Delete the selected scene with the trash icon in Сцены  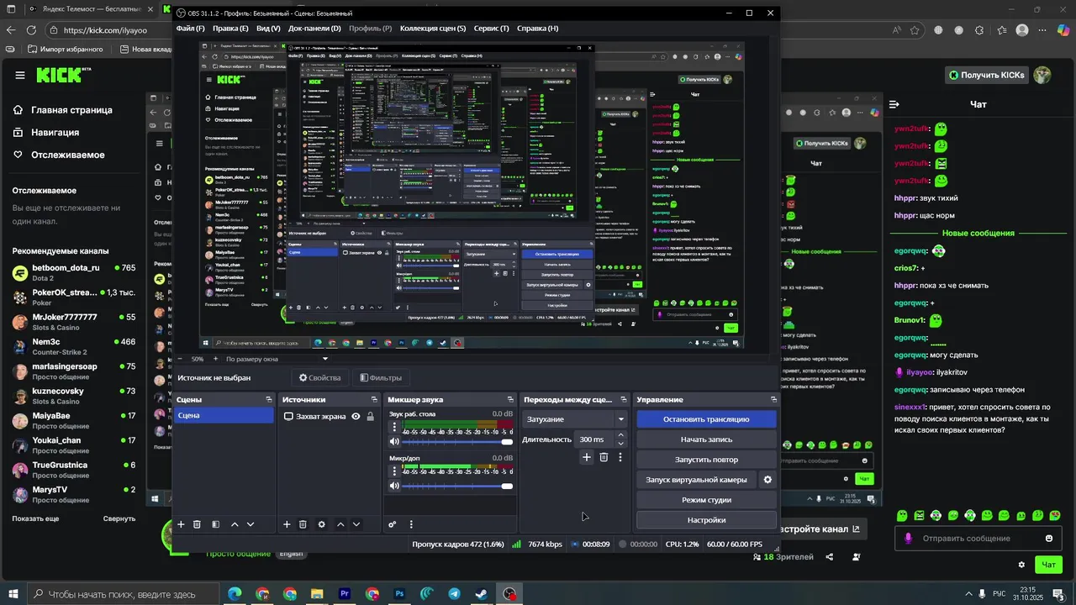(x=197, y=524)
